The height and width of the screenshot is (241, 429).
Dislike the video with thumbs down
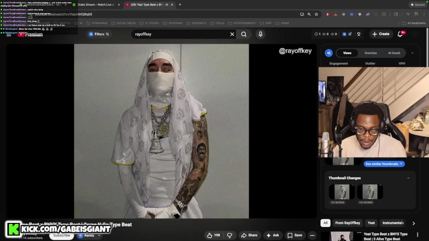click(x=230, y=235)
